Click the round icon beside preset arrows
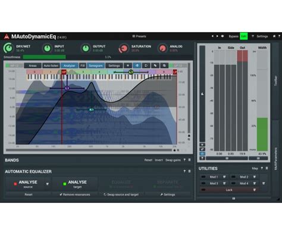 point(223,36)
